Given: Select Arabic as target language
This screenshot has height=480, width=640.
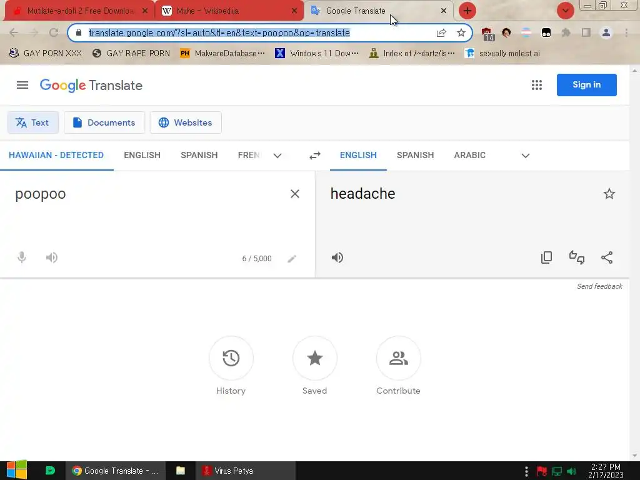Looking at the screenshot, I should point(470,155).
